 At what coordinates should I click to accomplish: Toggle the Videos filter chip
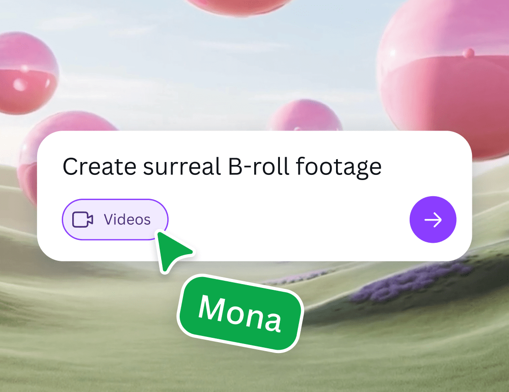(115, 220)
